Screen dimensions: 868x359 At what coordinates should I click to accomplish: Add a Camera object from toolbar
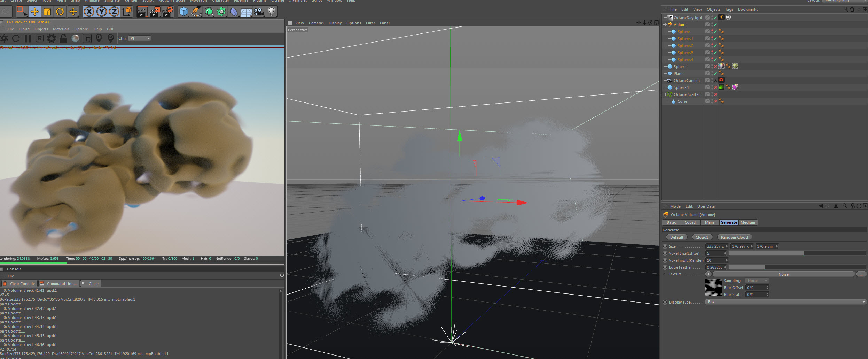click(259, 12)
